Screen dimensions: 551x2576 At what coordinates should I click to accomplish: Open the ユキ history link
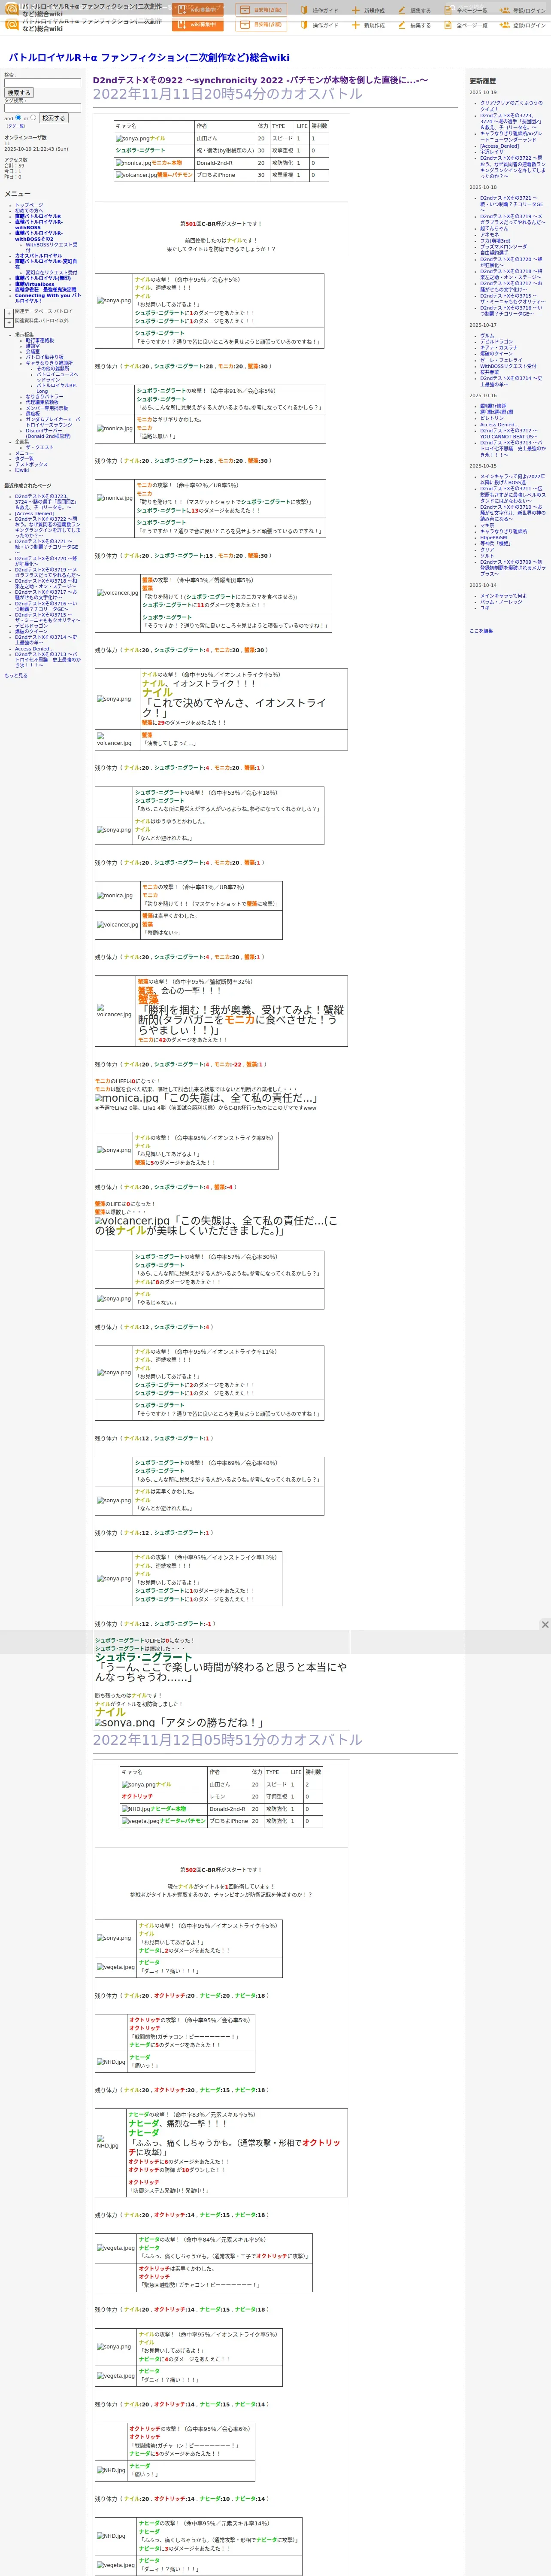click(485, 608)
